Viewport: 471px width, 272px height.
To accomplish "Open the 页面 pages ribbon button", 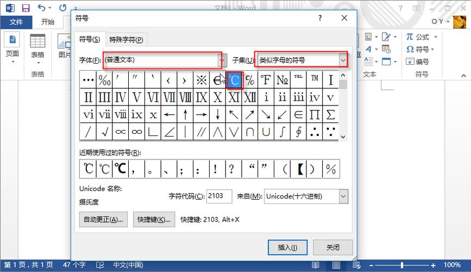I will click(12, 47).
